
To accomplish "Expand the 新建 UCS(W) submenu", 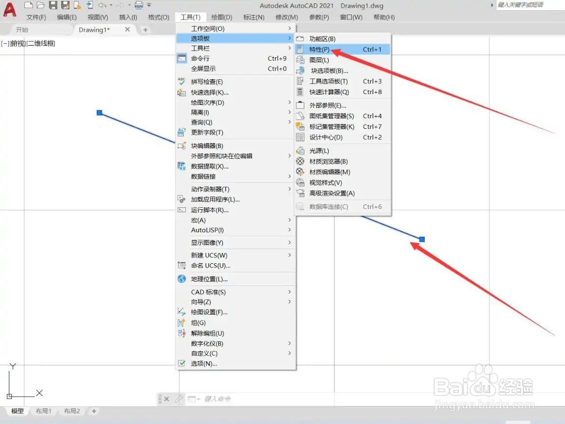I will [236, 255].
